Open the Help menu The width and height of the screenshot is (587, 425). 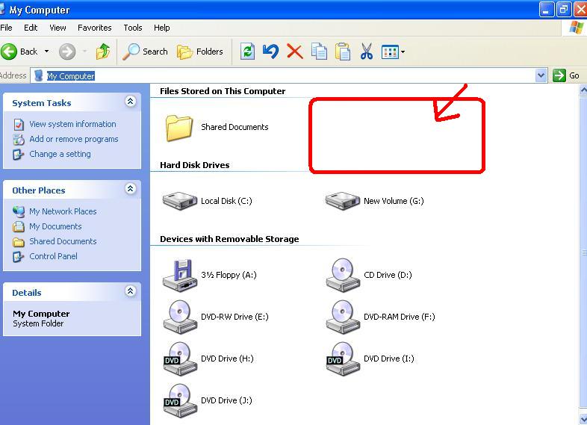162,28
